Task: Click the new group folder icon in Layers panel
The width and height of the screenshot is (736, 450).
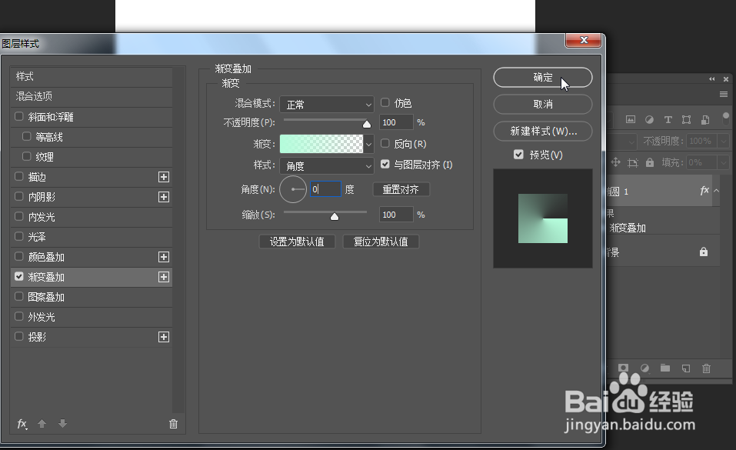Action: pos(664,368)
